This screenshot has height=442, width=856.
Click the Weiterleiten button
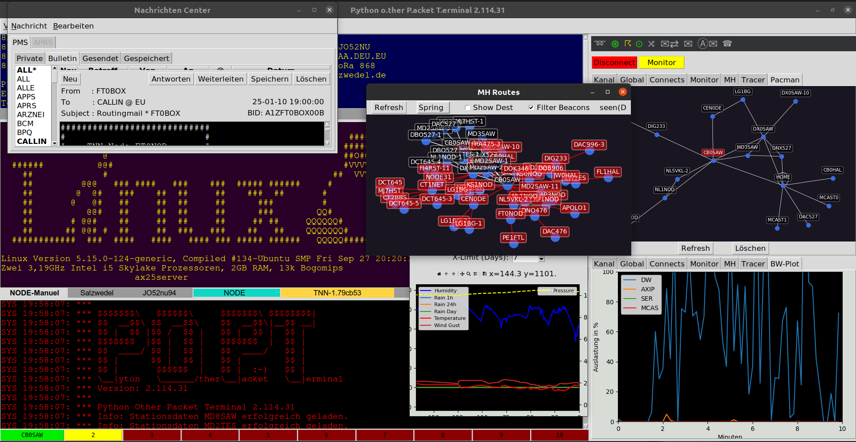coord(221,79)
